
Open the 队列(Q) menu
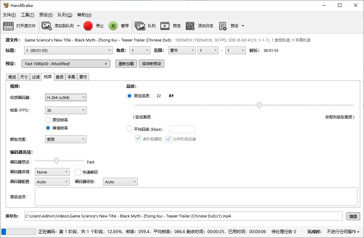click(65, 15)
